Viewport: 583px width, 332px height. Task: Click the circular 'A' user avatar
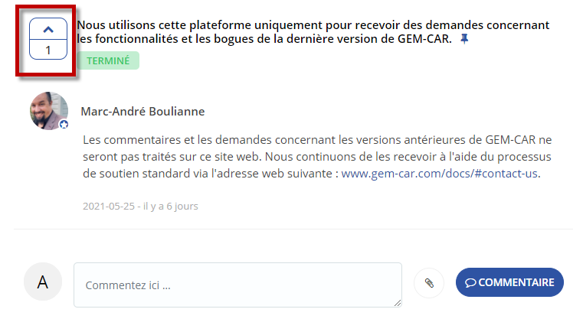point(43,282)
